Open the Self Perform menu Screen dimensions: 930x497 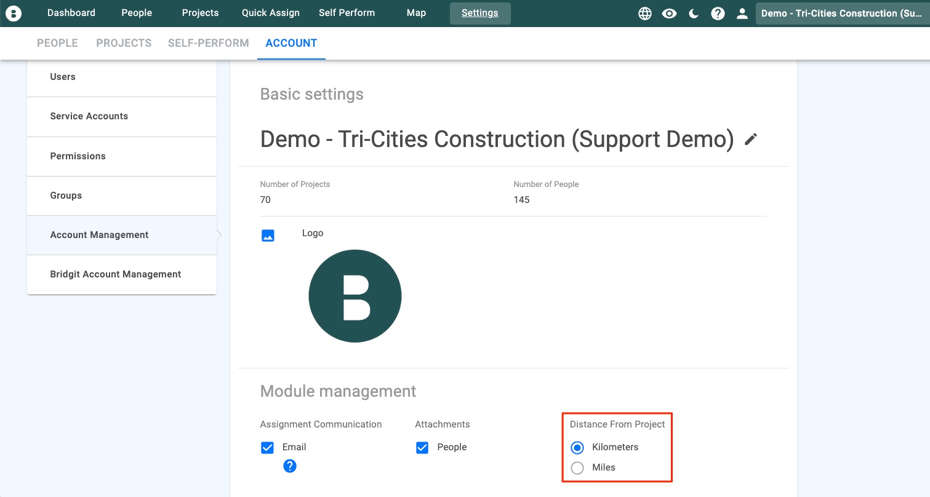pyautogui.click(x=347, y=13)
